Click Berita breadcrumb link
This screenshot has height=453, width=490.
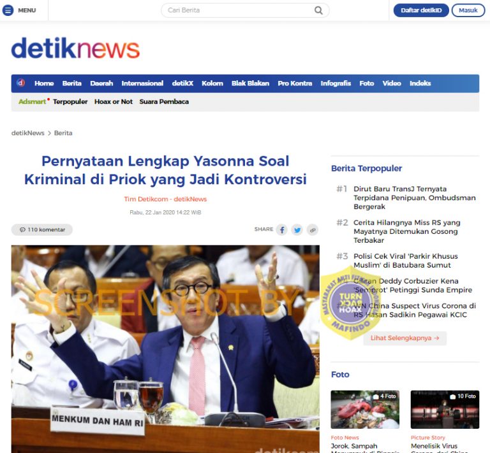[63, 133]
